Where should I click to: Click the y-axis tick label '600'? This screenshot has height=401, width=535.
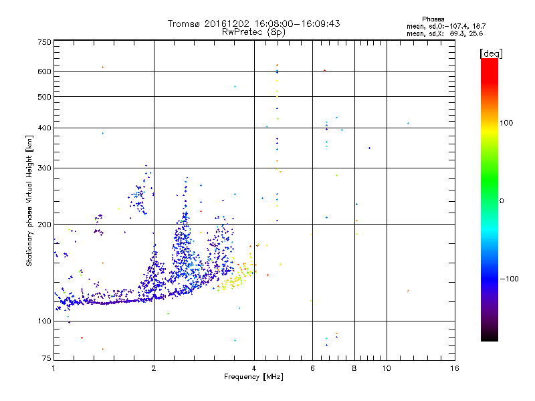(44, 72)
